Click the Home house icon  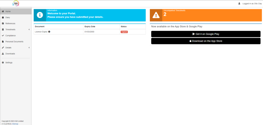point(3,11)
